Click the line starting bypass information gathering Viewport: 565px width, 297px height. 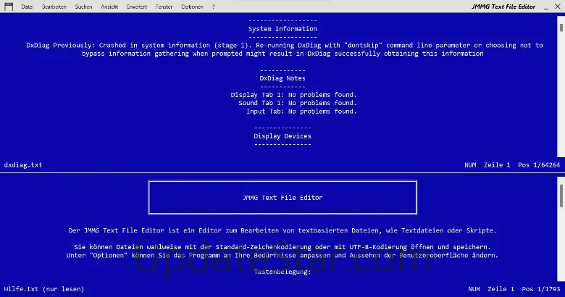[282, 54]
